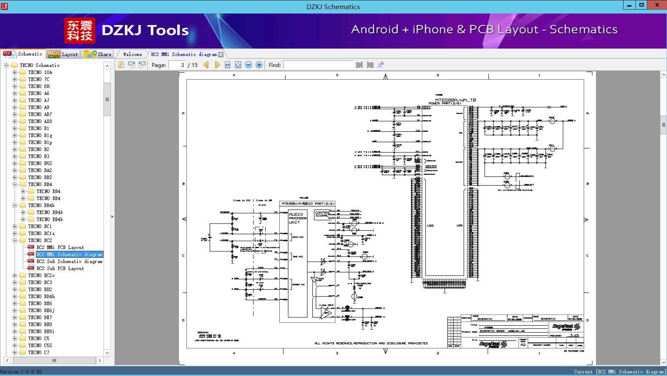The height and width of the screenshot is (376, 667).
Task: Click the PDF icon of BC2 Sub PCB Layout
Action: [x=31, y=268]
